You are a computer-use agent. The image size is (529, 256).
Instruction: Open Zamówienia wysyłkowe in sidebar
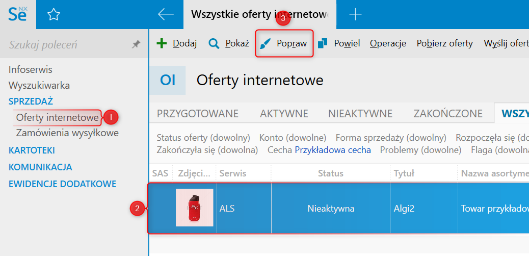pyautogui.click(x=67, y=133)
